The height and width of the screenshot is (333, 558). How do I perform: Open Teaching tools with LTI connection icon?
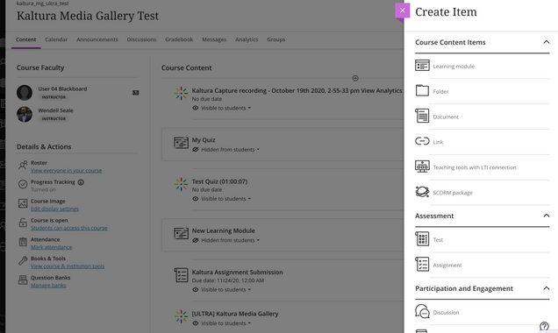click(422, 166)
